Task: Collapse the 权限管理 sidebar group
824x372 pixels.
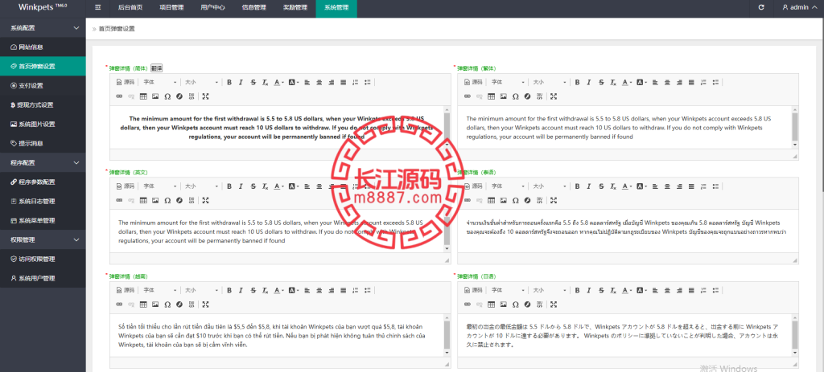Action: 43,239
